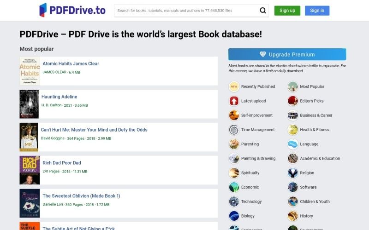Click the Rich Dad Poor Dad cover
This screenshot has height=230, width=369.
tap(30, 170)
